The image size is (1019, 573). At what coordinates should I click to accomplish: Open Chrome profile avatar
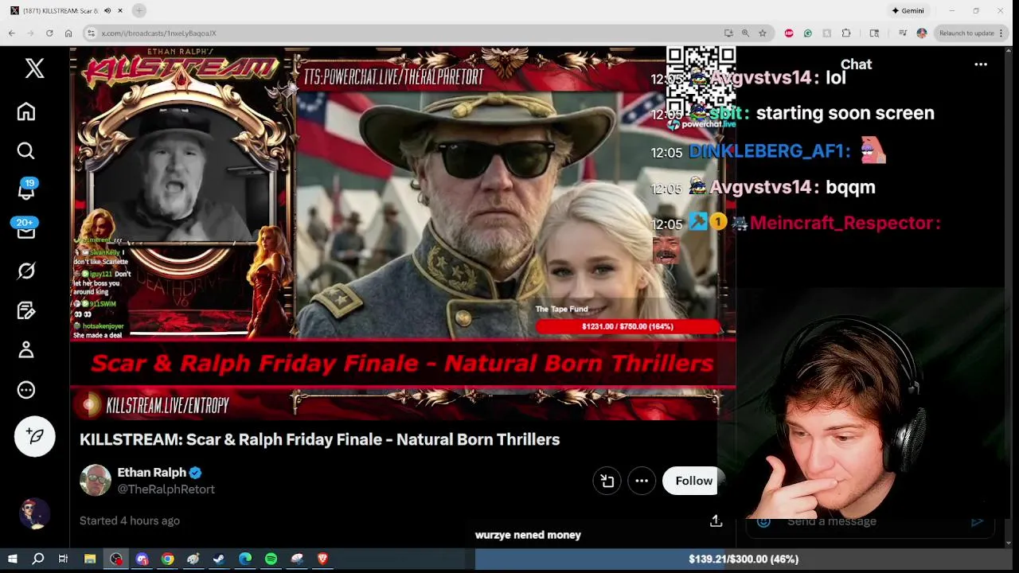pyautogui.click(x=922, y=33)
